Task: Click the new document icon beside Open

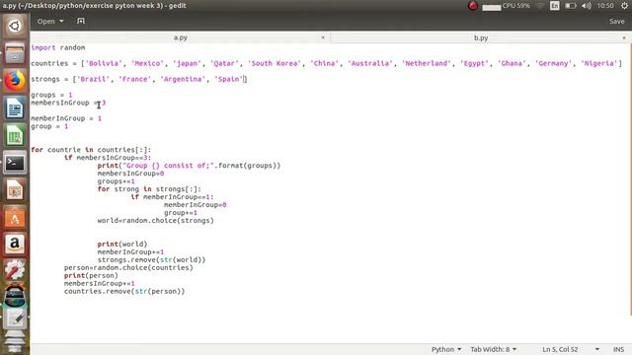Action: click(x=81, y=21)
